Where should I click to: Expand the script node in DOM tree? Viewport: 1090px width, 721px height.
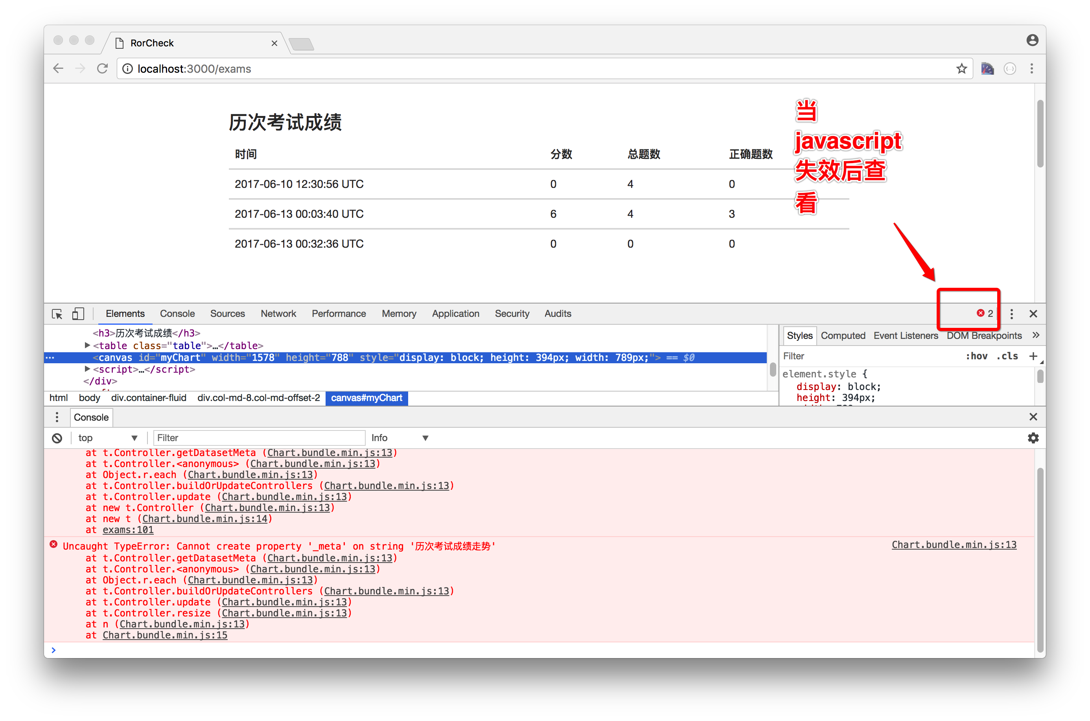(87, 369)
